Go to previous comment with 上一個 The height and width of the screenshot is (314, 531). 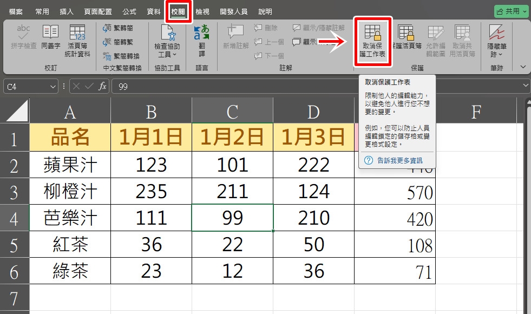pyautogui.click(x=269, y=42)
